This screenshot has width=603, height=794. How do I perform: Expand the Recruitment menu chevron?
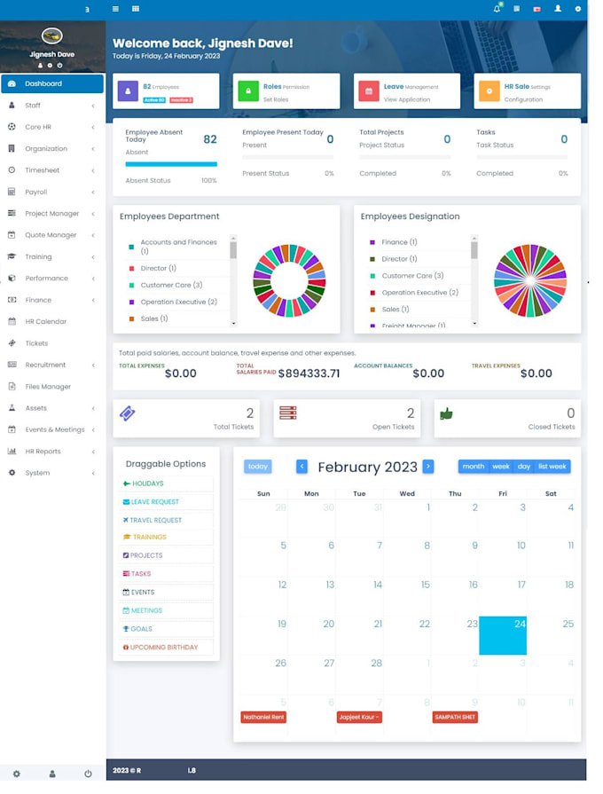point(93,366)
